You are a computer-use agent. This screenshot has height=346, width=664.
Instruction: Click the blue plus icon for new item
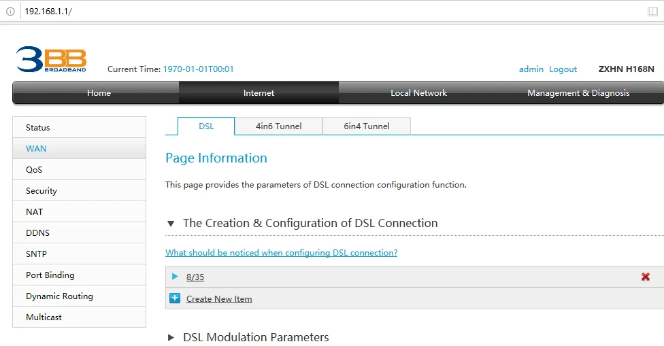point(175,298)
